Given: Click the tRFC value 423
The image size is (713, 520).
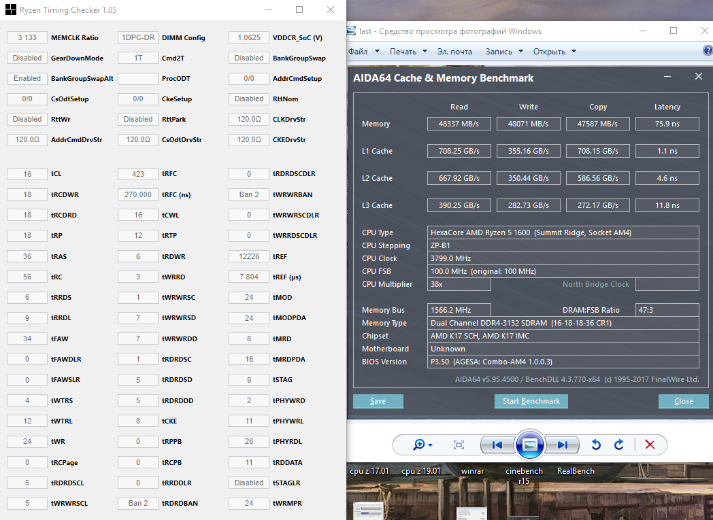Looking at the screenshot, I should point(138,174).
